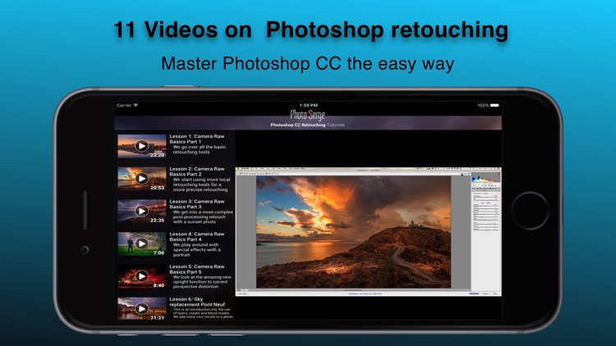The width and height of the screenshot is (616, 346).
Task: Click 'Photoshop CC Retouching Tutorials' header text
Action: point(308,125)
